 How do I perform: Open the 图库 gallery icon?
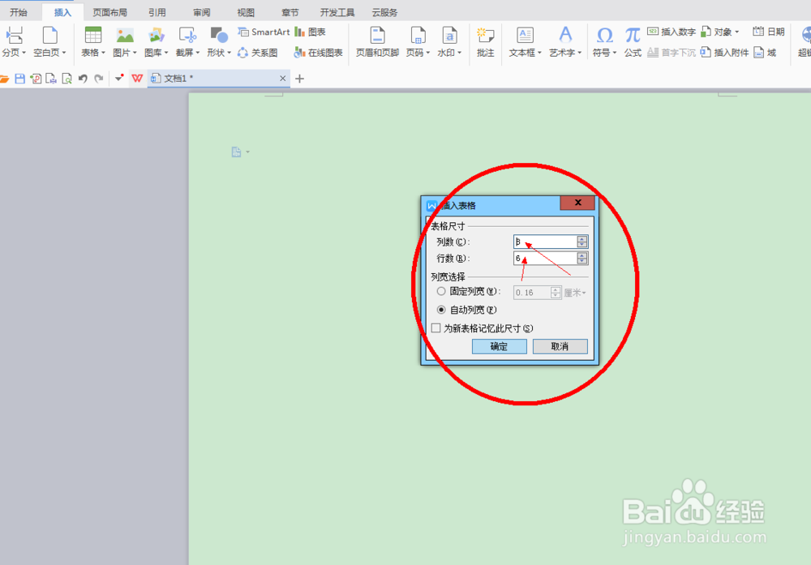click(156, 35)
